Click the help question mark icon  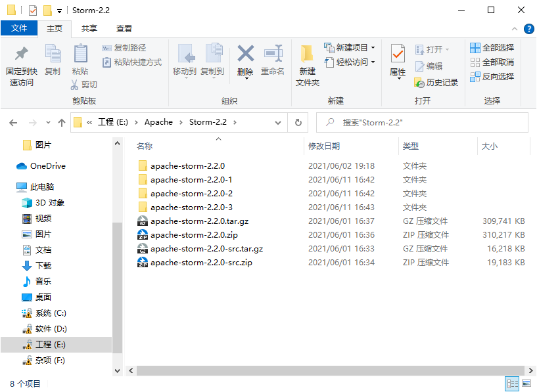[528, 29]
